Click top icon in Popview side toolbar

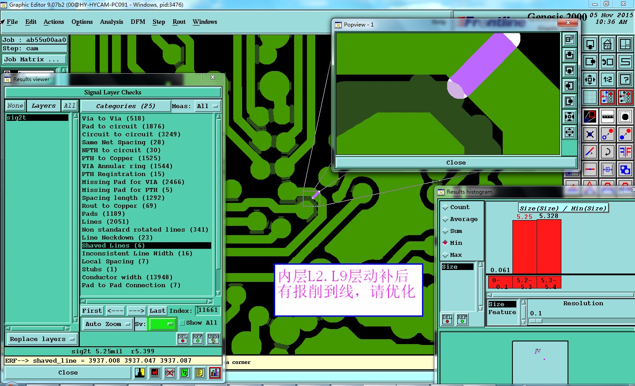tap(569, 40)
